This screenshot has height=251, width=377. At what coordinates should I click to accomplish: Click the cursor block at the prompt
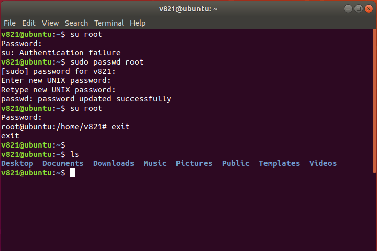click(72, 173)
